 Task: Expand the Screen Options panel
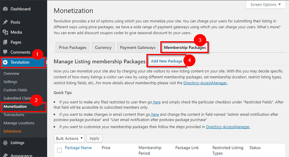coord(265,5)
